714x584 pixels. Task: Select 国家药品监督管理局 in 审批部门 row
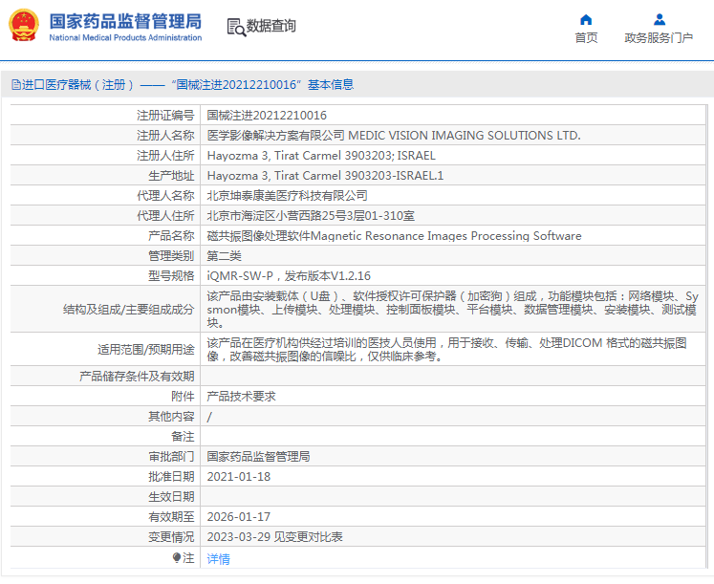(258, 457)
